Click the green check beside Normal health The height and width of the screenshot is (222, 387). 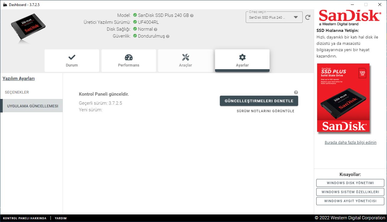(135, 29)
